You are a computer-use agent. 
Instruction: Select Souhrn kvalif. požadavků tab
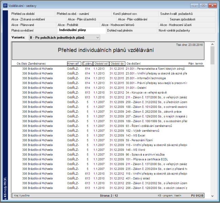point(187,14)
